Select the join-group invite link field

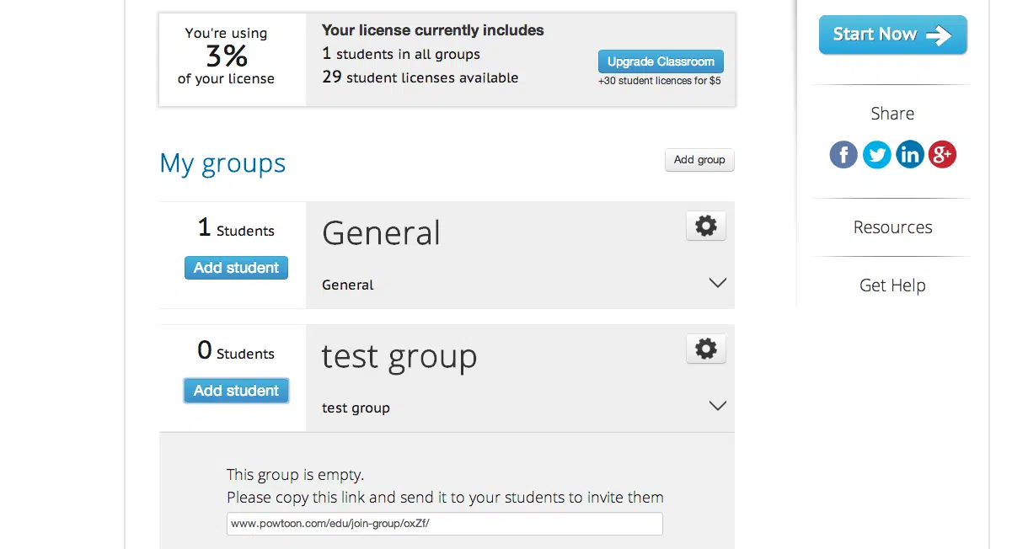tap(445, 524)
